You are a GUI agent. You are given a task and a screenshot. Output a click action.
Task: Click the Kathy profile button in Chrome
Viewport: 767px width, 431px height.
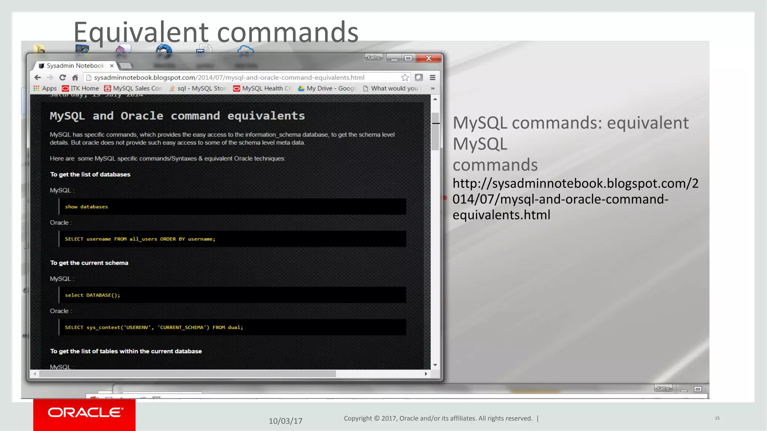click(374, 58)
